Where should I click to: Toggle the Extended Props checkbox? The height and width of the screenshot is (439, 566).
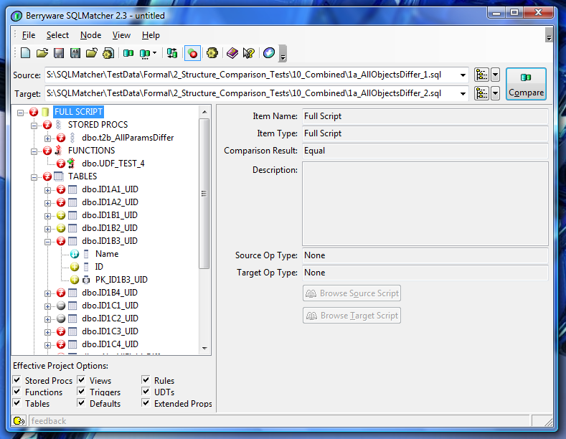146,403
